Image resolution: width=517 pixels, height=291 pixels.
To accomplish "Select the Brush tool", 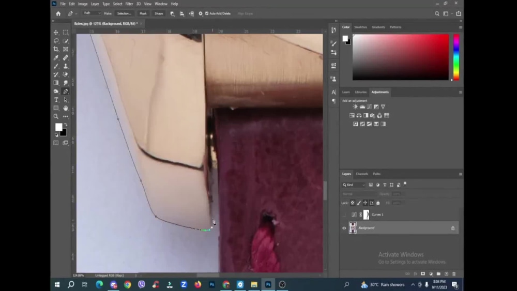I will pyautogui.click(x=56, y=66).
